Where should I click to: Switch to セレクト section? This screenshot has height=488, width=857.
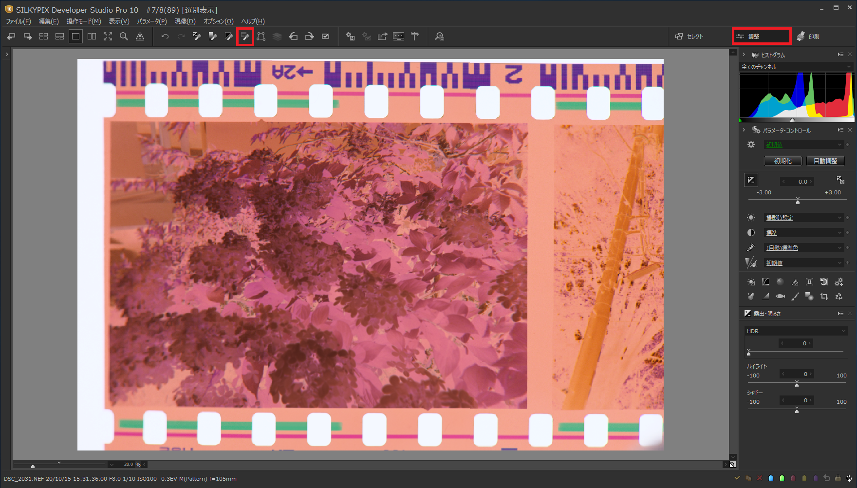coord(689,37)
